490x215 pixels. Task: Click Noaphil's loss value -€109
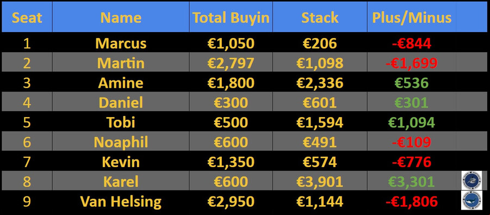coord(412,143)
